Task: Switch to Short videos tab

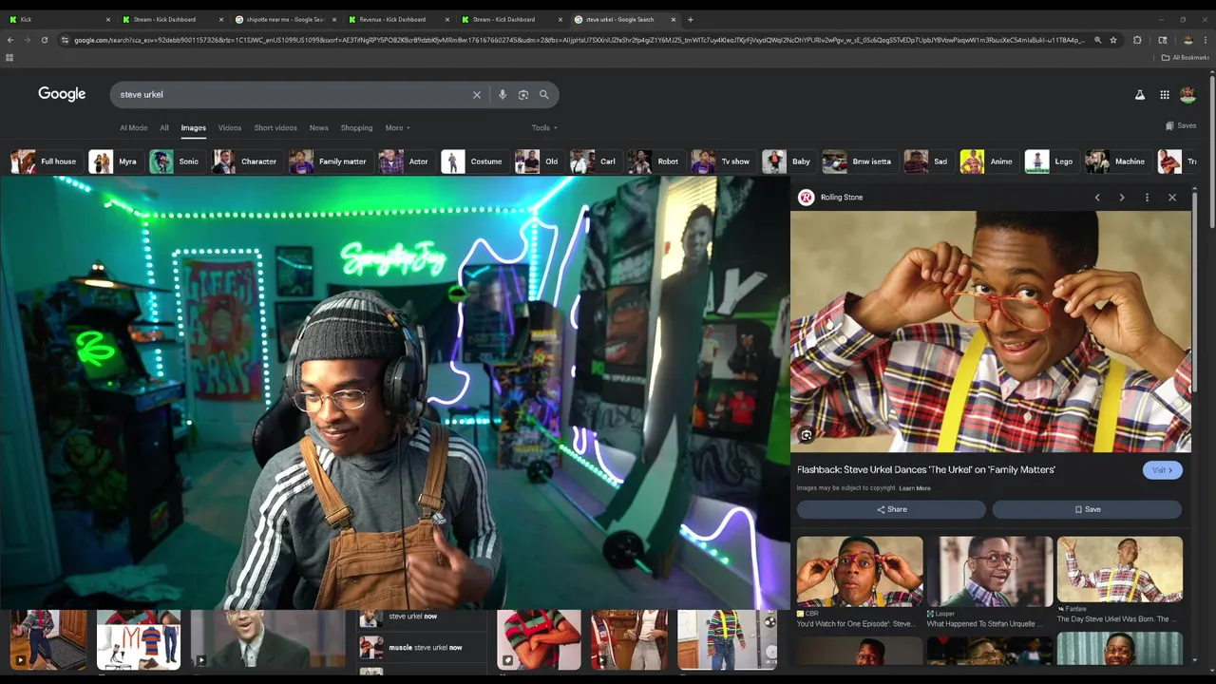Action: click(275, 127)
